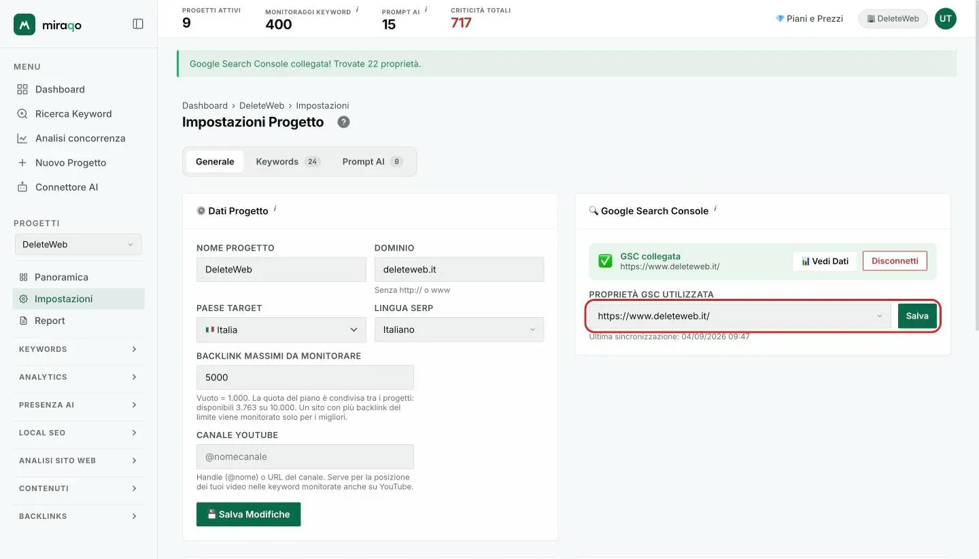Click the DeleteWeb project badge in header
Image resolution: width=979 pixels, height=559 pixels.
click(x=893, y=18)
